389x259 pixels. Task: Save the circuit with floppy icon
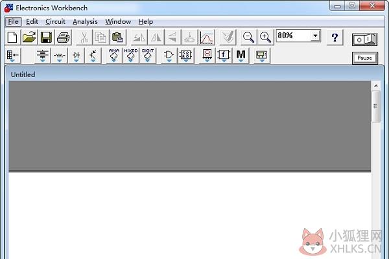click(46, 38)
